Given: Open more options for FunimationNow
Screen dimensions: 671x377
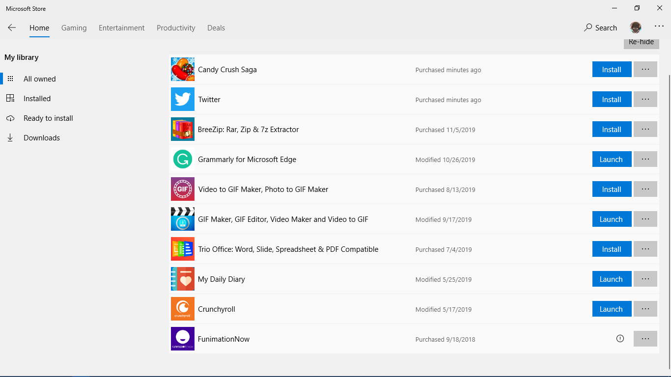Looking at the screenshot, I should pyautogui.click(x=645, y=339).
